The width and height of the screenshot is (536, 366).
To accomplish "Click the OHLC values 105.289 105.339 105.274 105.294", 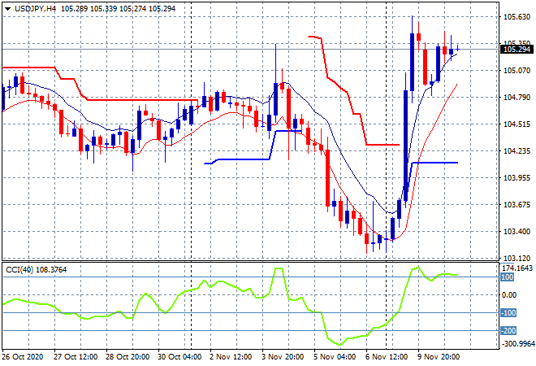I will (x=119, y=9).
